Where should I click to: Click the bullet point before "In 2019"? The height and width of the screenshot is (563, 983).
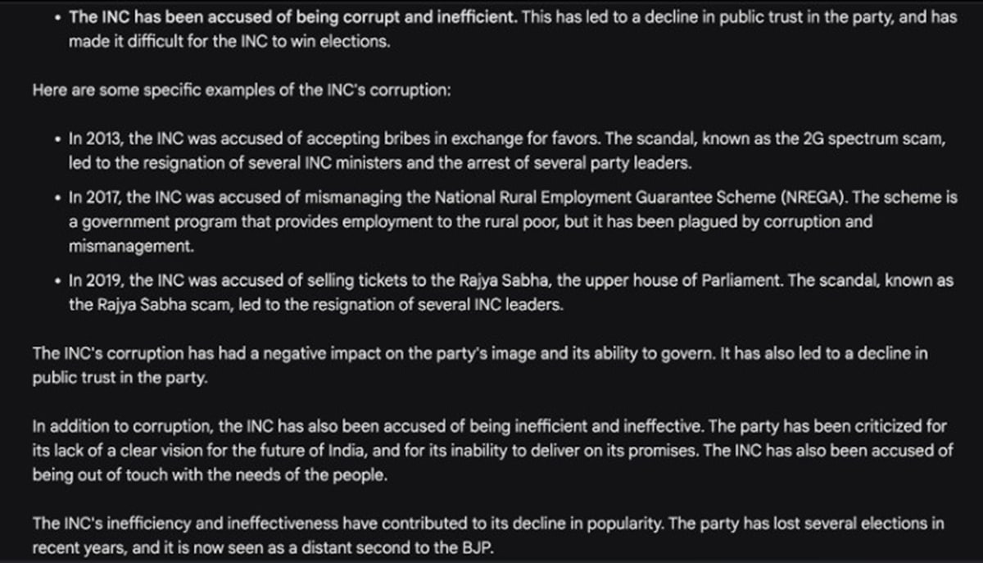pos(57,281)
